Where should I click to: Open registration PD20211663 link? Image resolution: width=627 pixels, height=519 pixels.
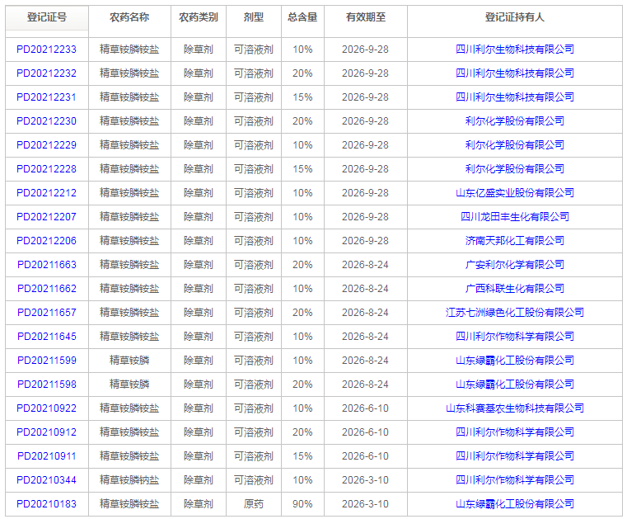pyautogui.click(x=46, y=265)
